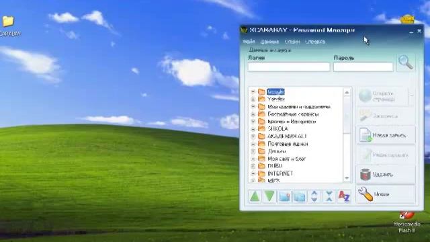
Task: Expand the Почтовые ящики node
Action: point(253,144)
